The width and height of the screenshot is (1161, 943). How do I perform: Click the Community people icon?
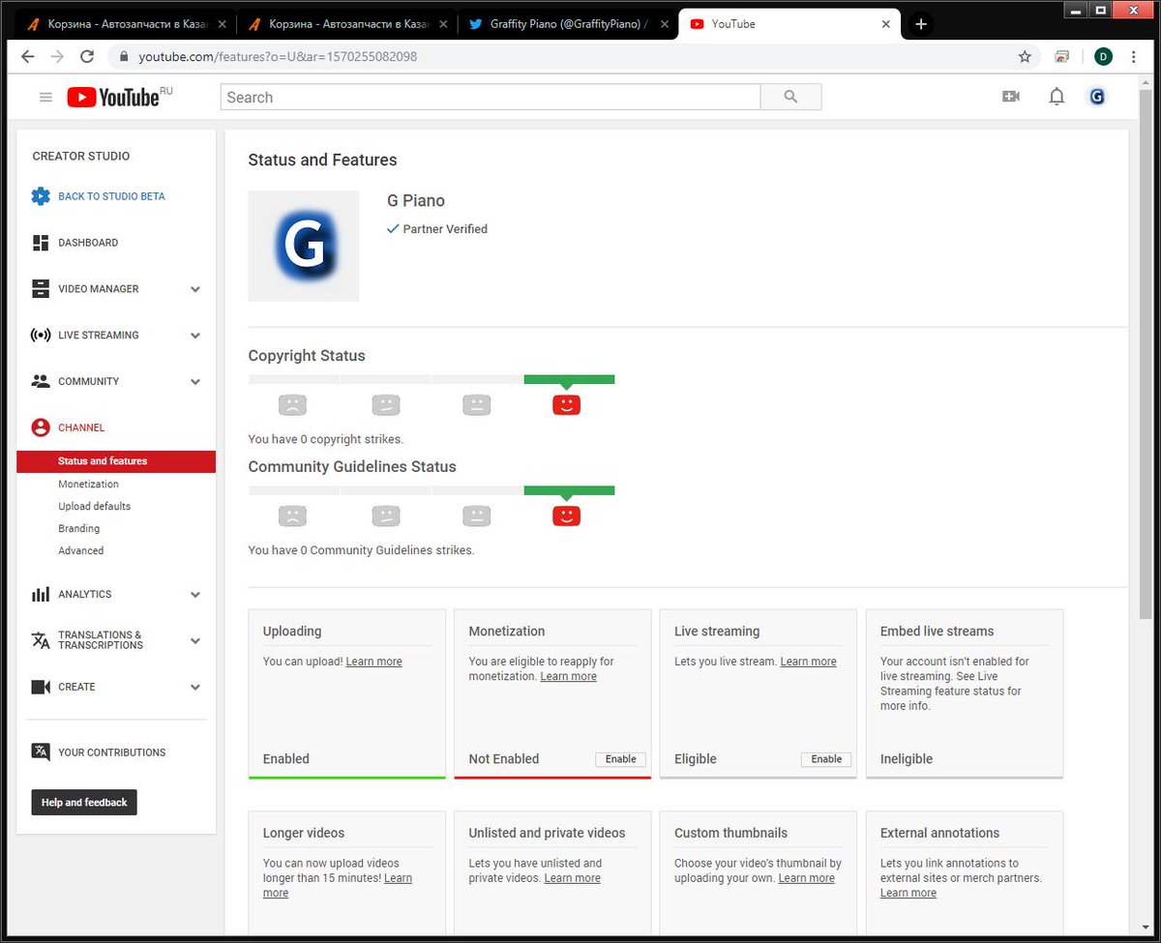coord(41,381)
